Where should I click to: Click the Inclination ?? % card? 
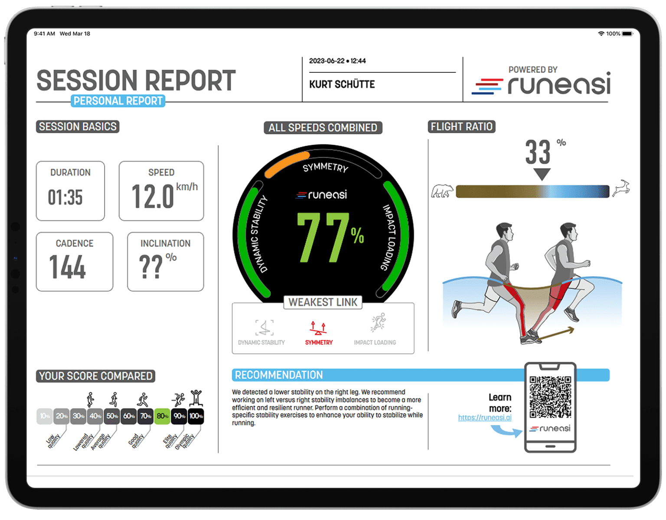(166, 262)
